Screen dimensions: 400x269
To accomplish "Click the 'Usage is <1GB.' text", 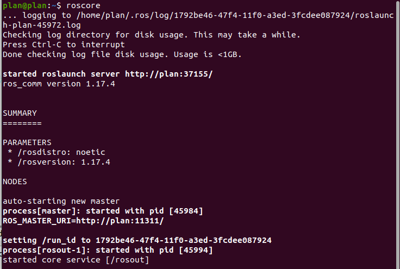I will [208, 54].
